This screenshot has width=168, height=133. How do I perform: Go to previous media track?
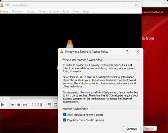[12, 105]
